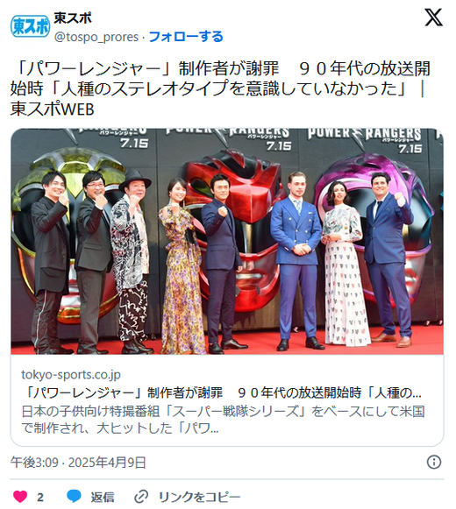Open the X logo link
This screenshot has width=456, height=509.
(433, 18)
